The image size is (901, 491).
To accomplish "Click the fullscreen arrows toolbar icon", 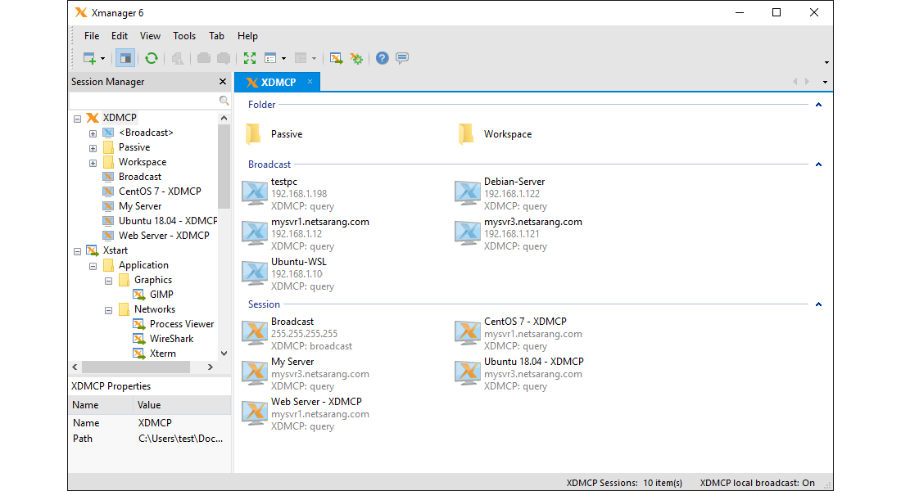I will click(x=249, y=58).
